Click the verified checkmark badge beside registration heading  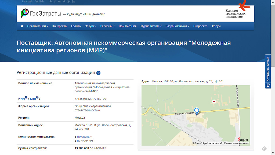pos(98,73)
